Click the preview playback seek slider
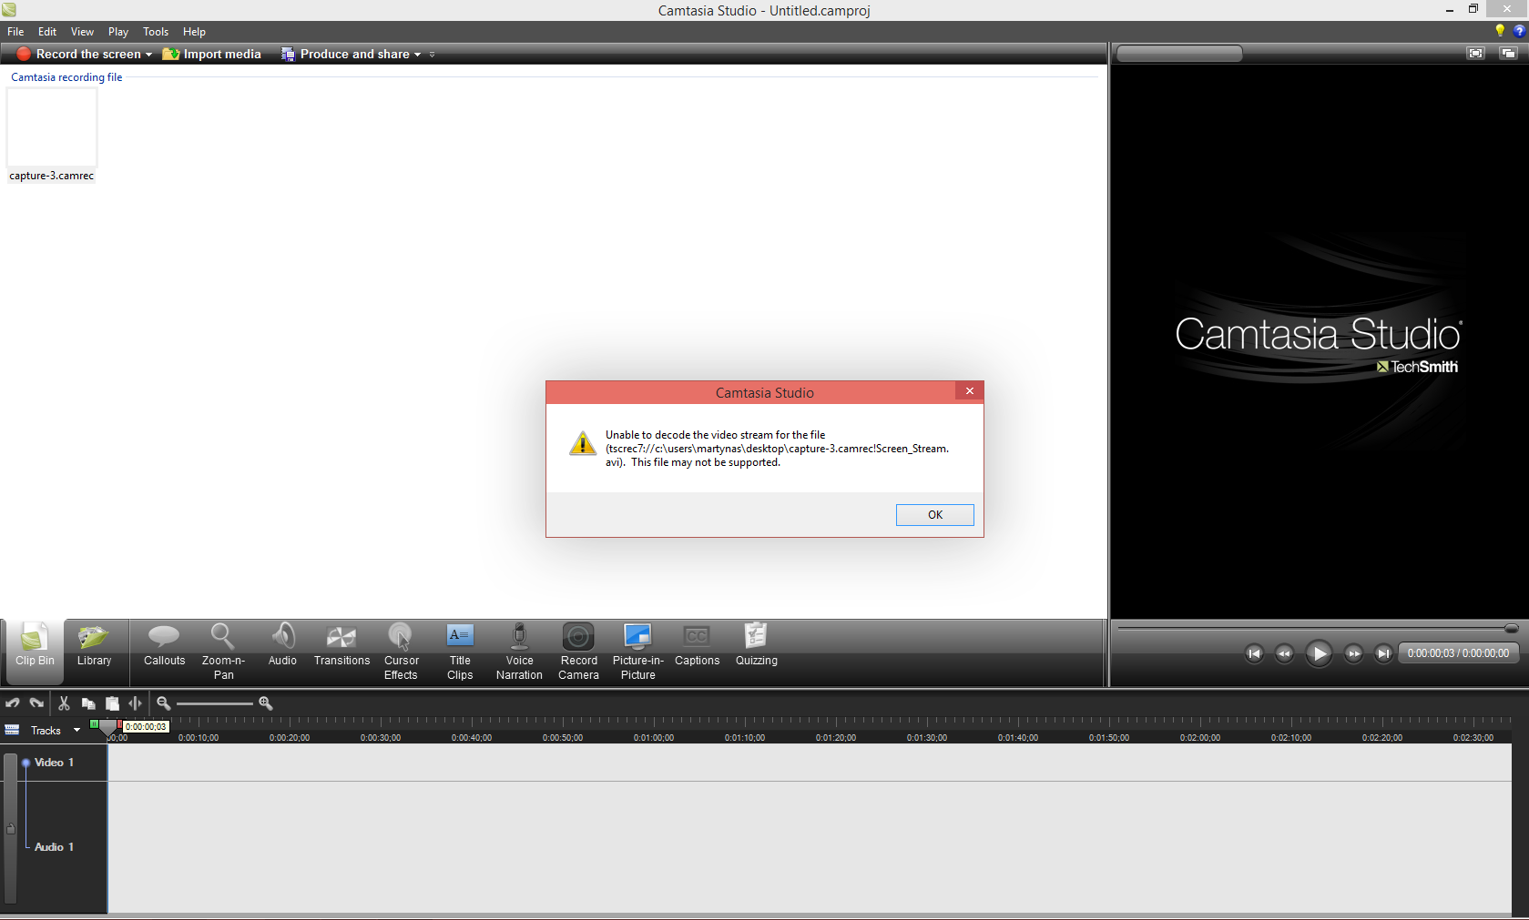Viewport: 1529px width, 920px height. (x=1318, y=628)
